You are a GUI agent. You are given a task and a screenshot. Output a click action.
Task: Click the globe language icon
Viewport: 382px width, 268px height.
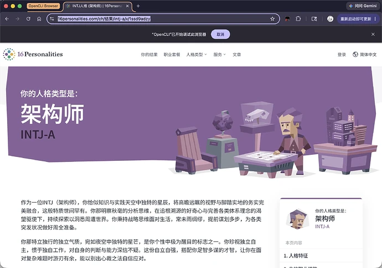pos(355,55)
